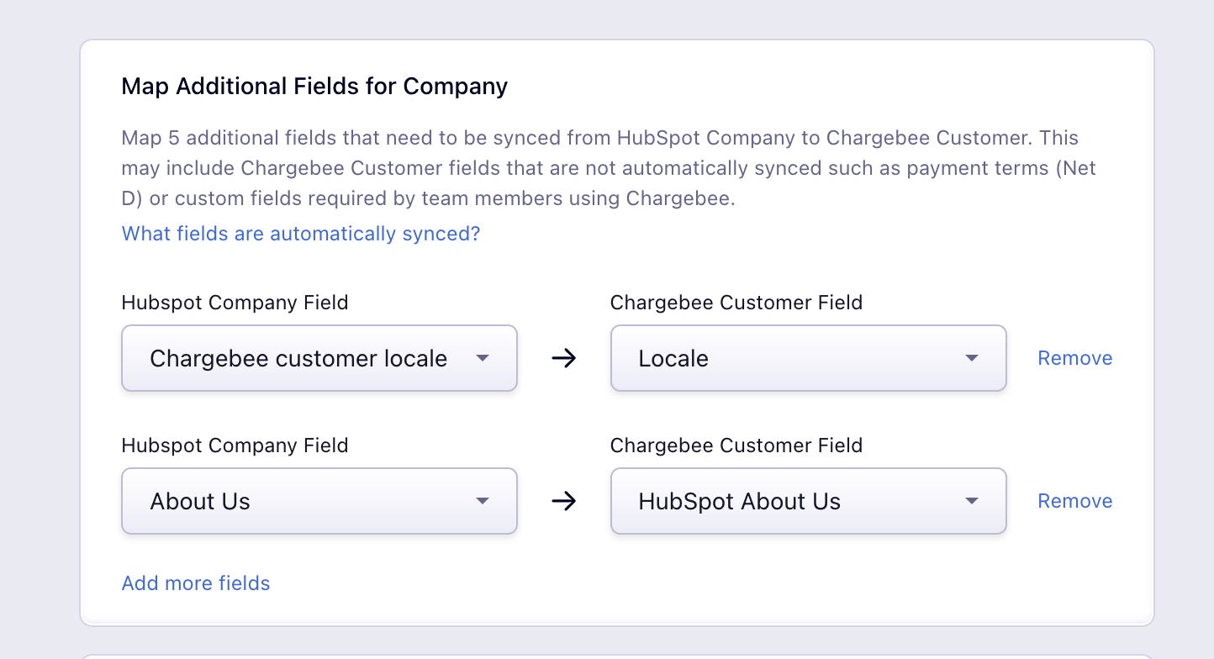
Task: Open the Locale Chargebee field dropdown
Action: click(808, 358)
